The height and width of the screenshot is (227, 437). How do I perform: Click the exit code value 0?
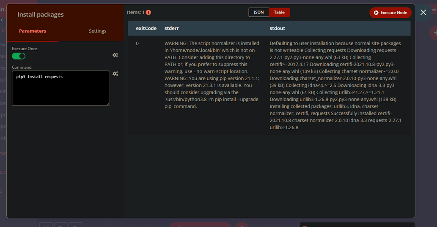137,43
